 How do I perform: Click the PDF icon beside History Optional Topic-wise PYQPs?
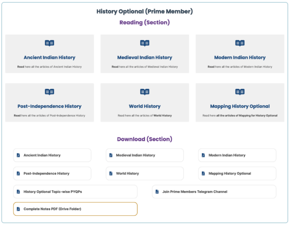coord(18,192)
